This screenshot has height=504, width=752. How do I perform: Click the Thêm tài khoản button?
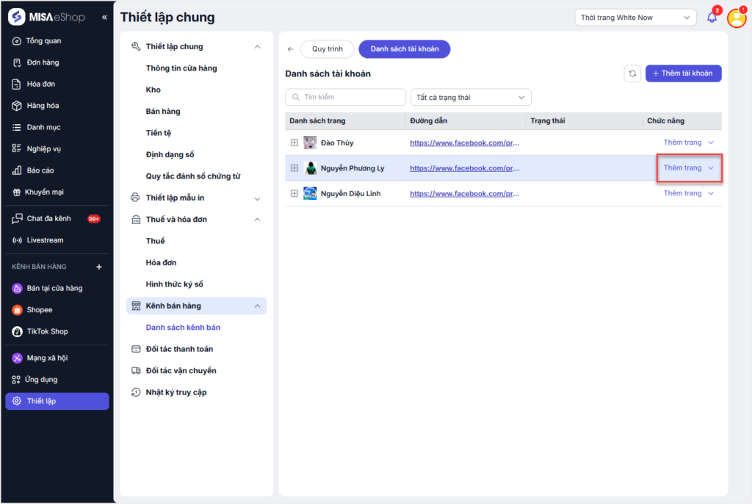(x=683, y=73)
